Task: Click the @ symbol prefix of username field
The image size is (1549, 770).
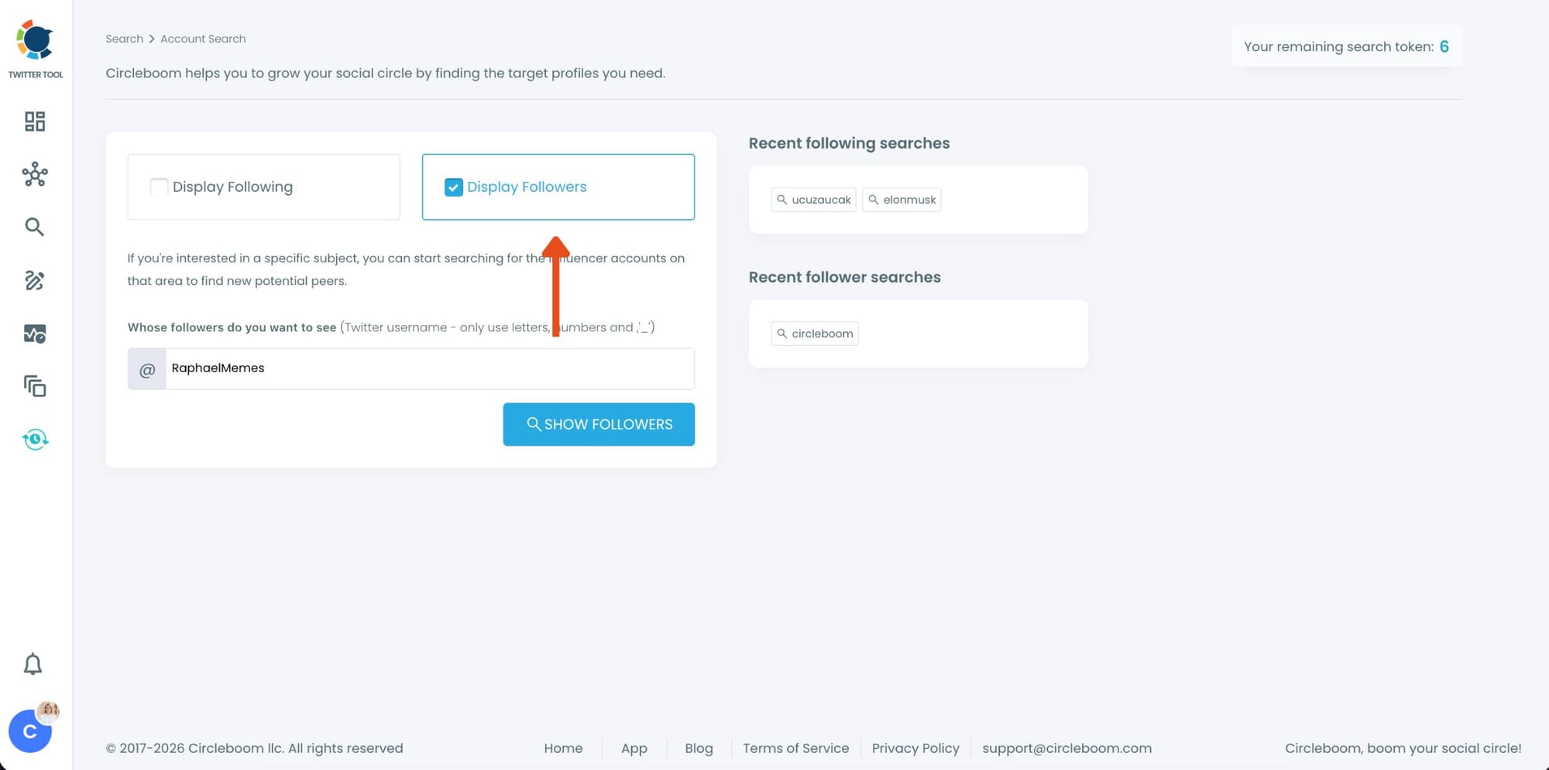Action: tap(147, 369)
